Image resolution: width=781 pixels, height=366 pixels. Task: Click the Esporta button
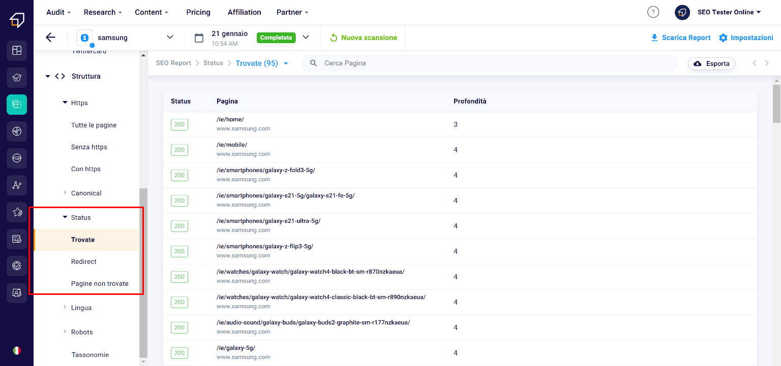click(x=711, y=63)
